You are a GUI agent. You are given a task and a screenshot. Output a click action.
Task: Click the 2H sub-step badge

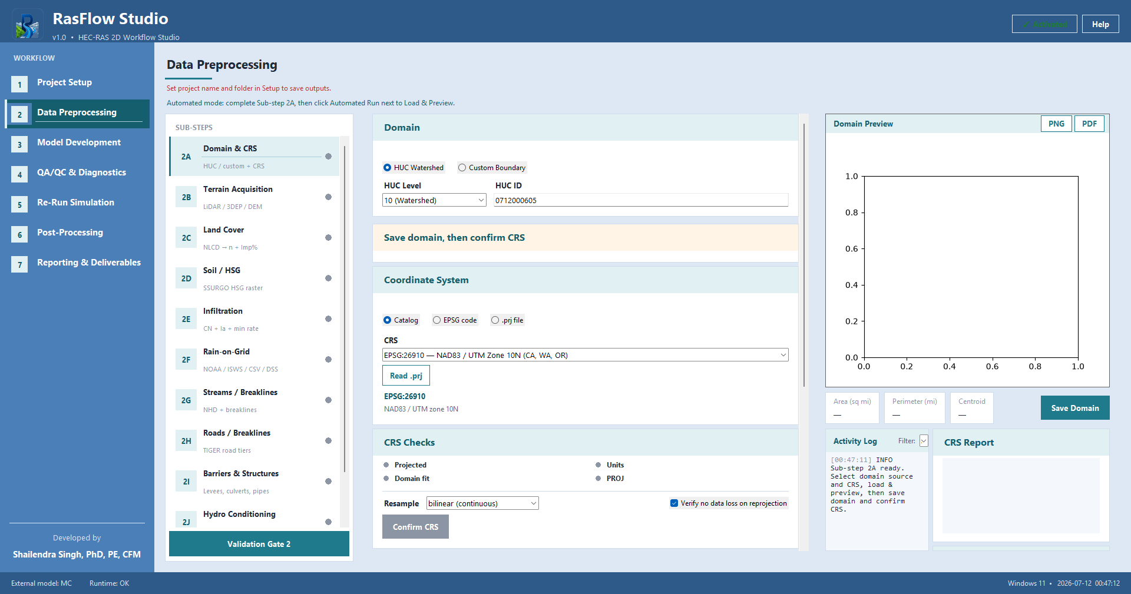click(x=186, y=441)
